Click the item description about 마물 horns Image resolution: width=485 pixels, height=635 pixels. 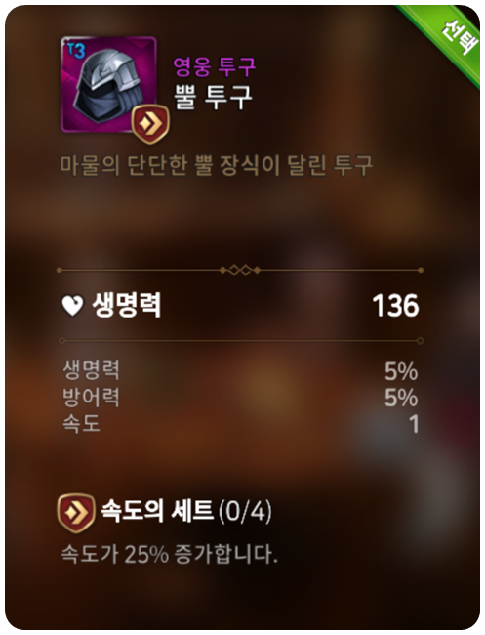(216, 165)
